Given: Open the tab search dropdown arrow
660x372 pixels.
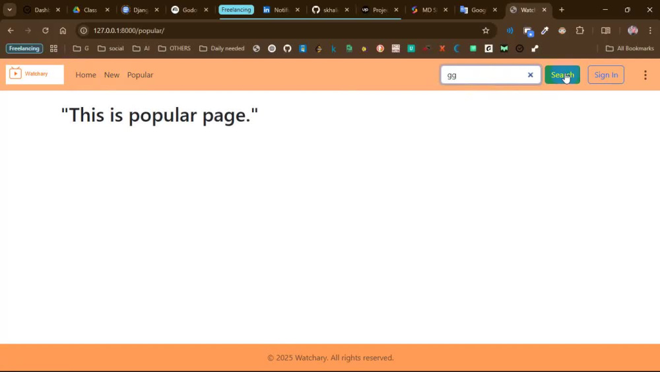Looking at the screenshot, I should tap(9, 10).
